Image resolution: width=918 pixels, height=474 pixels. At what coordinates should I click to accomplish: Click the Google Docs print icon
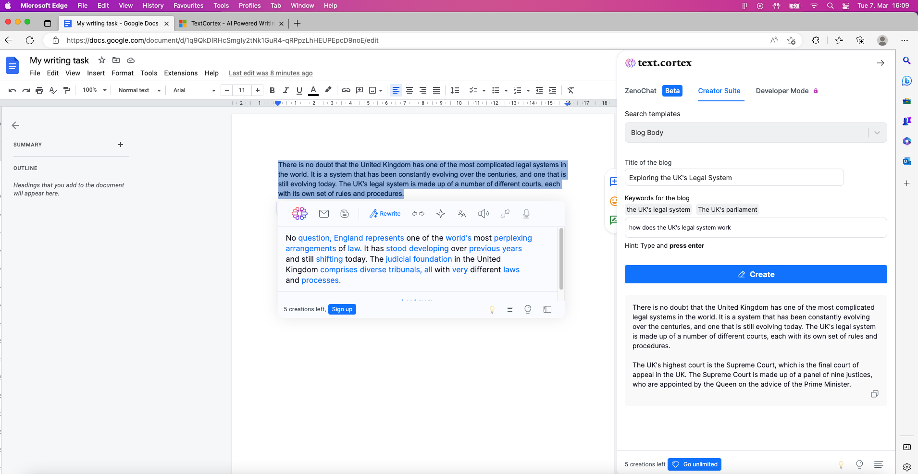coord(39,90)
